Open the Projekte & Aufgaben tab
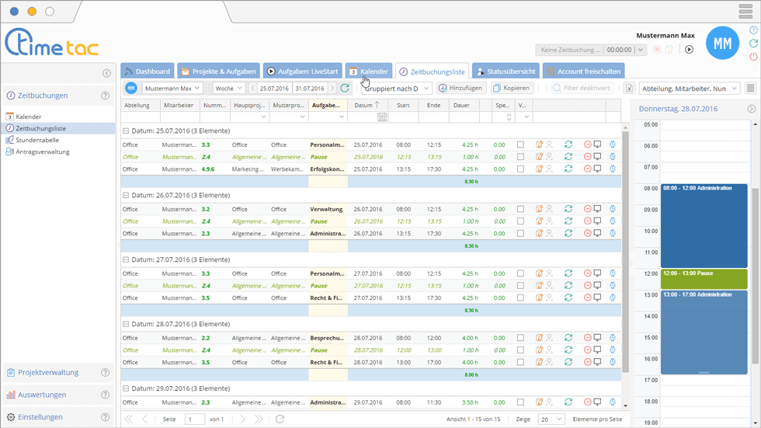This screenshot has width=761, height=428. click(219, 71)
